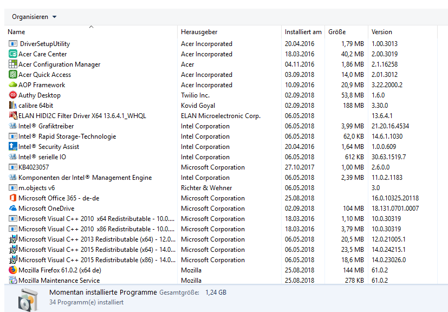Select Microsoft Office 365 - de-de entry
This screenshot has height=312, width=448.
click(59, 198)
